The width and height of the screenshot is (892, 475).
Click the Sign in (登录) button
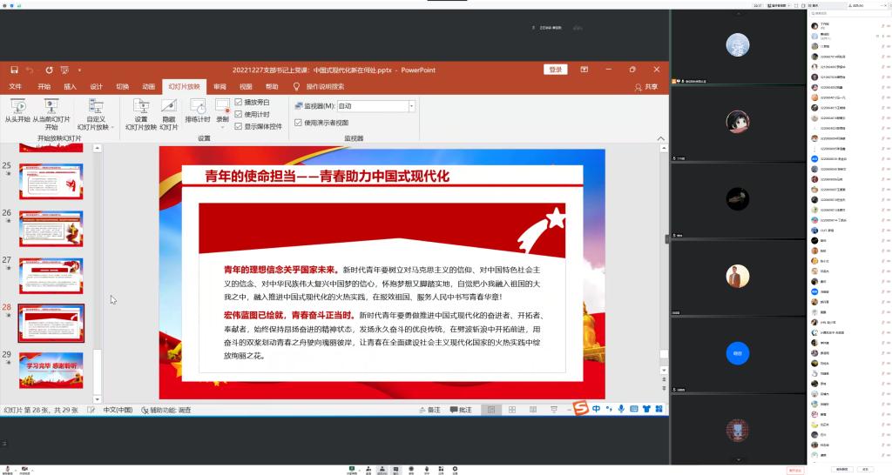click(555, 70)
